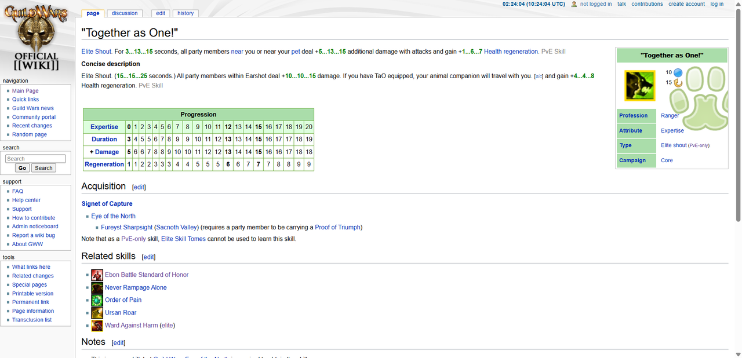This screenshot has height=358, width=742.
Task: Open the Eye of the North link
Action: [x=113, y=216]
